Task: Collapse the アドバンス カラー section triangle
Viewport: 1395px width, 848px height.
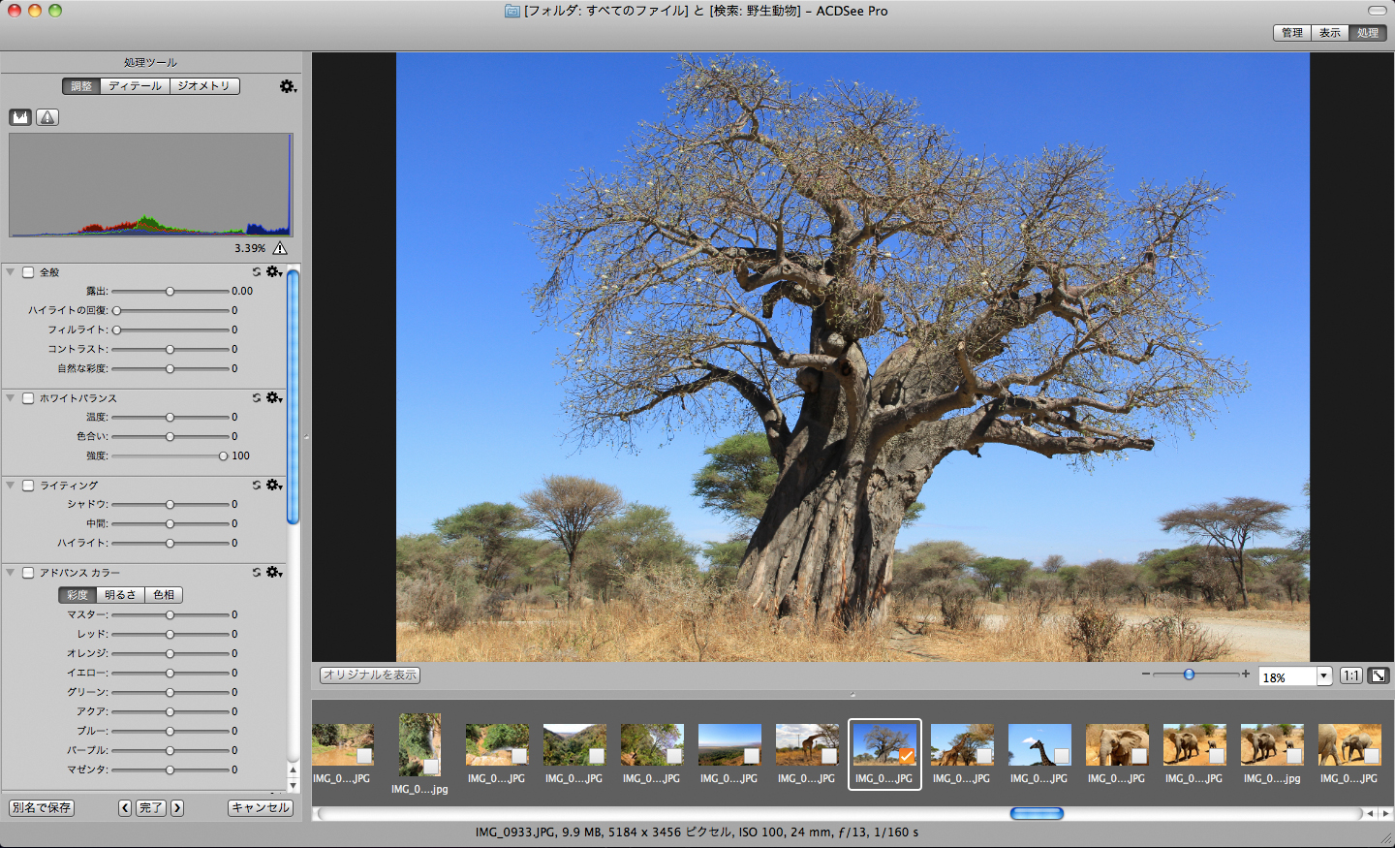Action: pos(11,573)
